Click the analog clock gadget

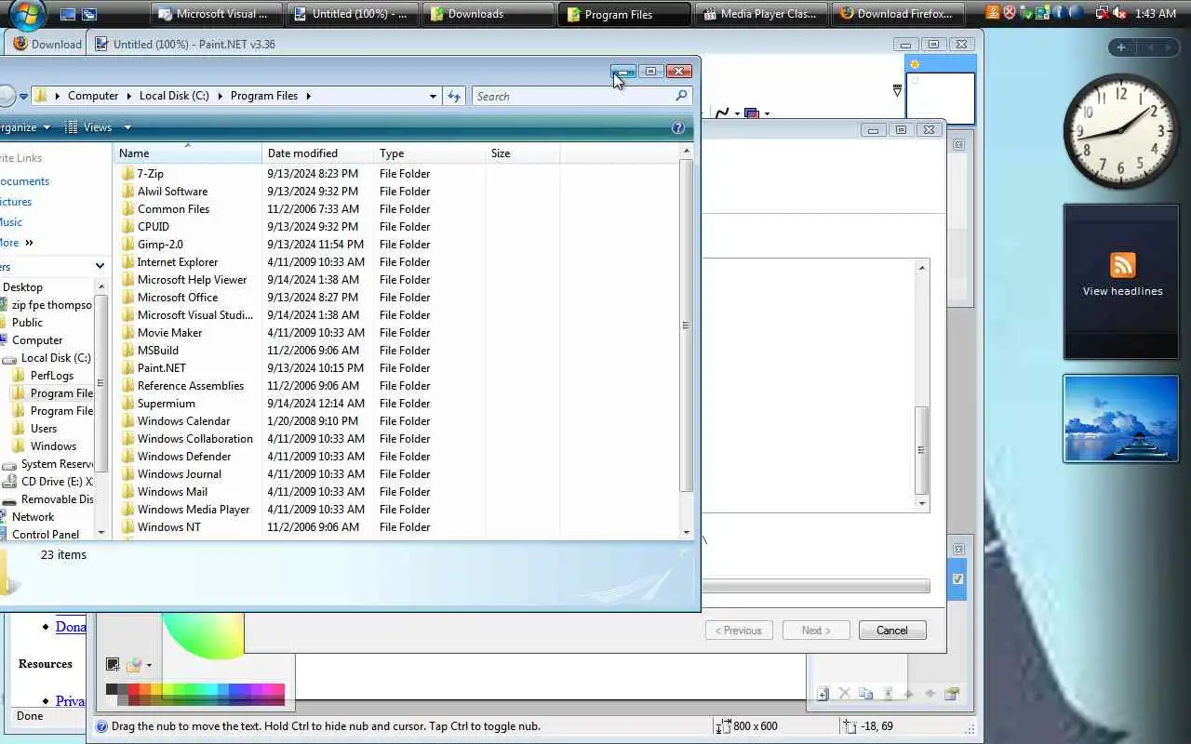click(x=1121, y=131)
